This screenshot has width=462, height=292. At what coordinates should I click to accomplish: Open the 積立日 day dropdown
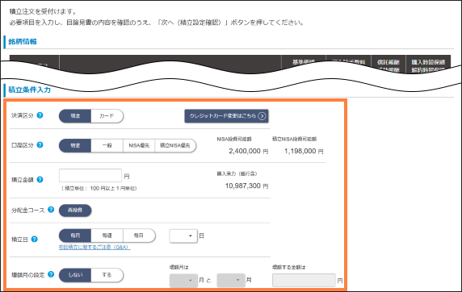(183, 236)
